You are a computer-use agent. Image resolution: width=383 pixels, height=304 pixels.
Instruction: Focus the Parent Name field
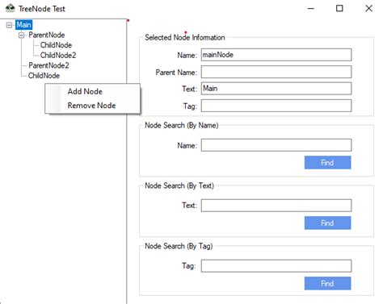point(276,72)
